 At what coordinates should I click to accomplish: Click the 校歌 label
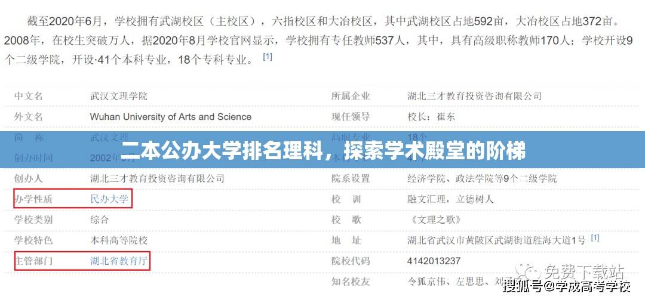[x=346, y=220]
